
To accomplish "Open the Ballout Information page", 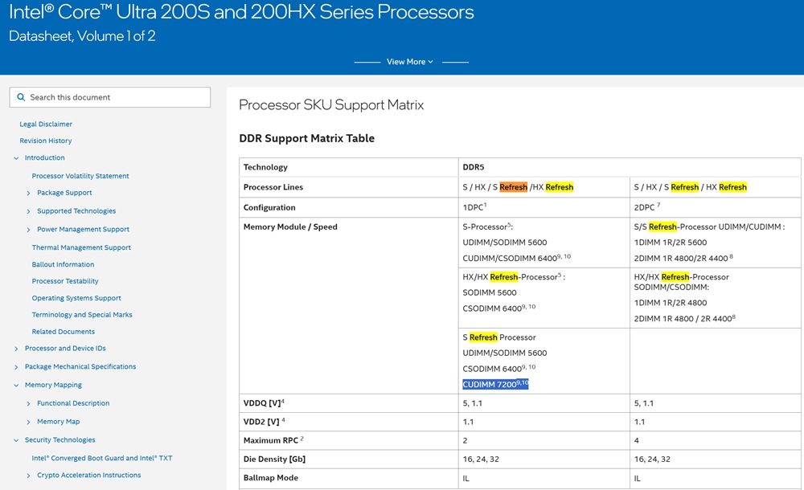I will (x=63, y=264).
